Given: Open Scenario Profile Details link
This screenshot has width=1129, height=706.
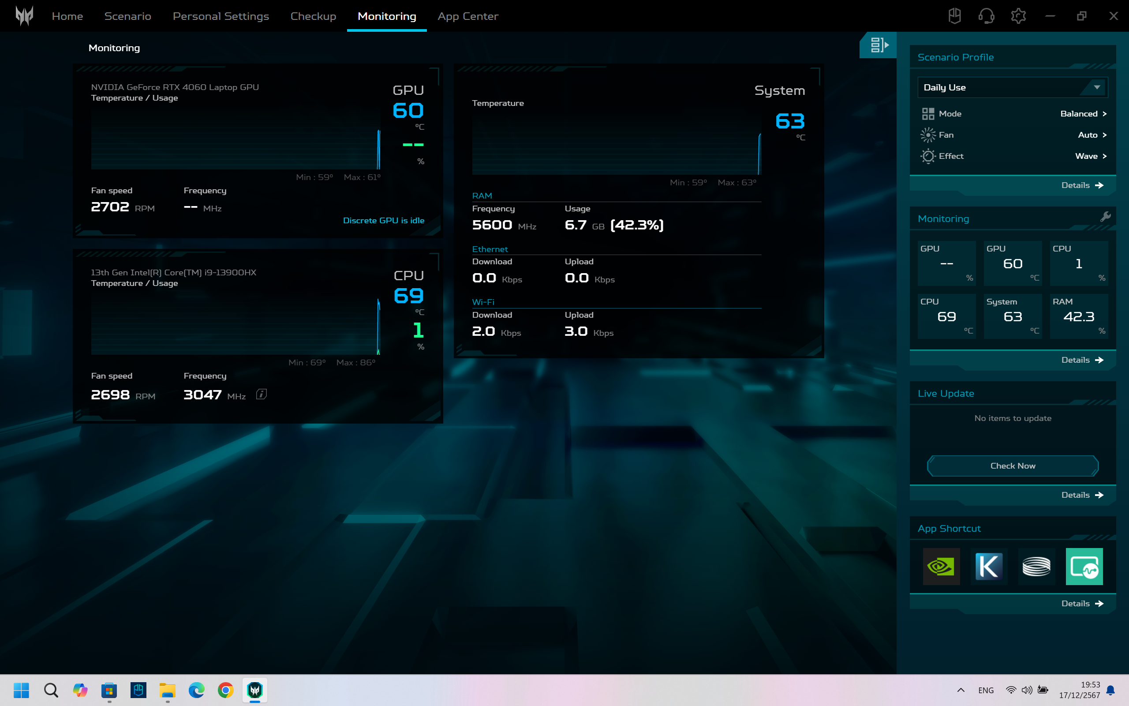Looking at the screenshot, I should (x=1082, y=185).
